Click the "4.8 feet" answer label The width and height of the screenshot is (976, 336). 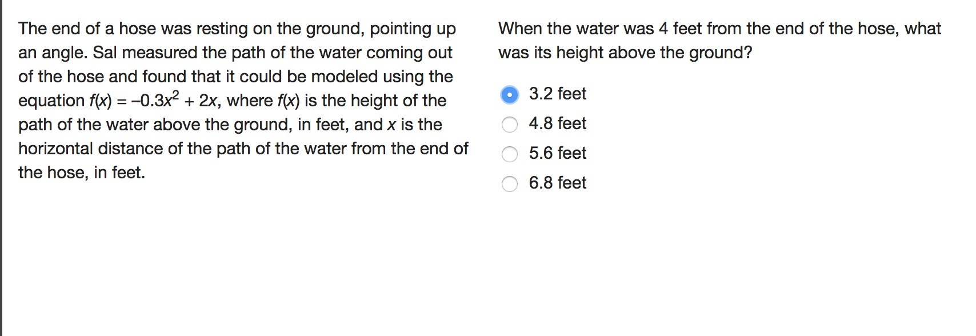click(x=557, y=123)
